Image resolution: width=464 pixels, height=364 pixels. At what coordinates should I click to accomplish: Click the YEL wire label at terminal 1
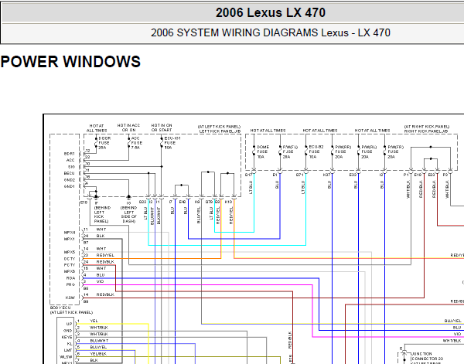94,321
